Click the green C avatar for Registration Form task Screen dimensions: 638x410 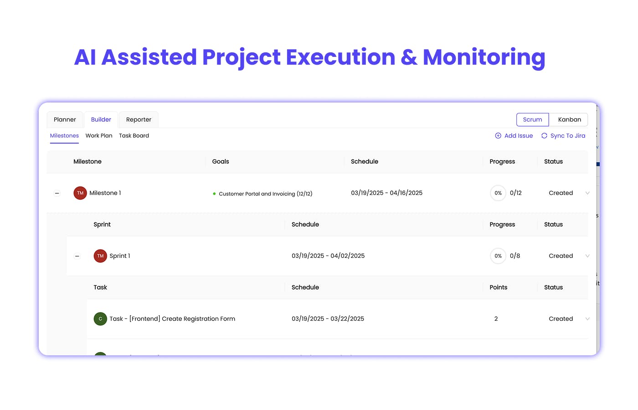[100, 319]
